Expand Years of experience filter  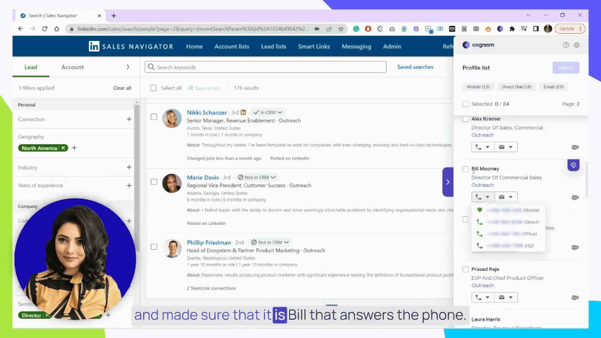pos(129,185)
